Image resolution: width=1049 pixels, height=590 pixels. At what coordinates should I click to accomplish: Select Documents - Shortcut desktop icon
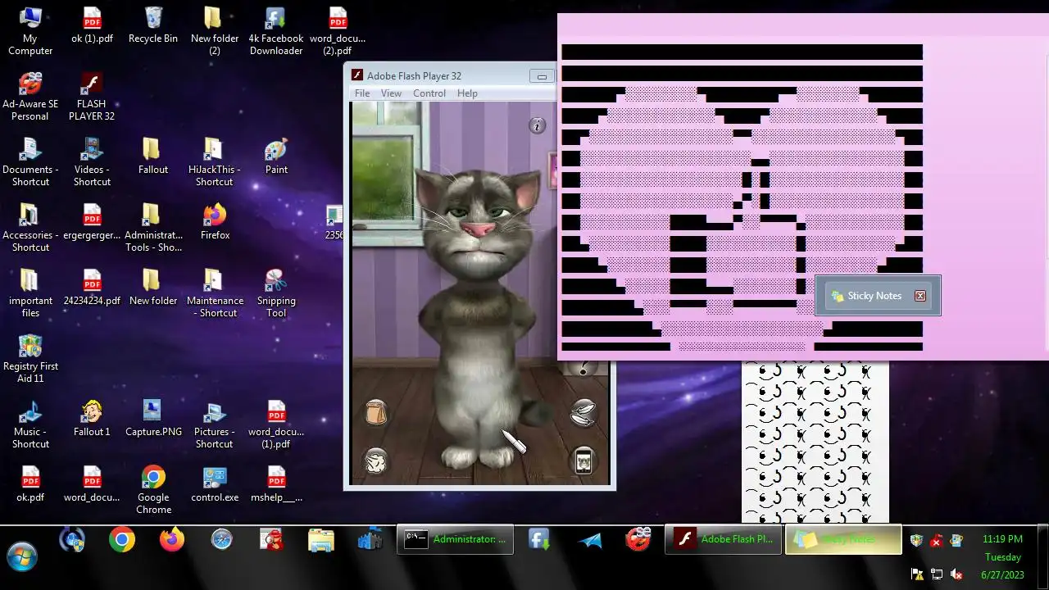coord(30,162)
